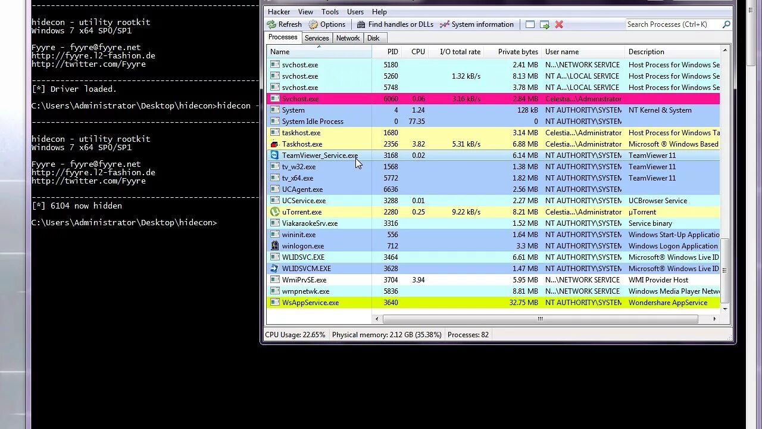Viewport: 762px width, 429px height.
Task: Click the find window icon
Action: [530, 24]
